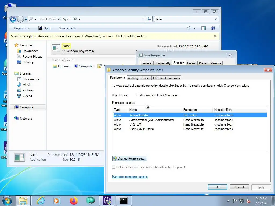Viewport: 275px width, 206px height.
Task: Show hidden tray icons arrow
Action: coord(228,201)
